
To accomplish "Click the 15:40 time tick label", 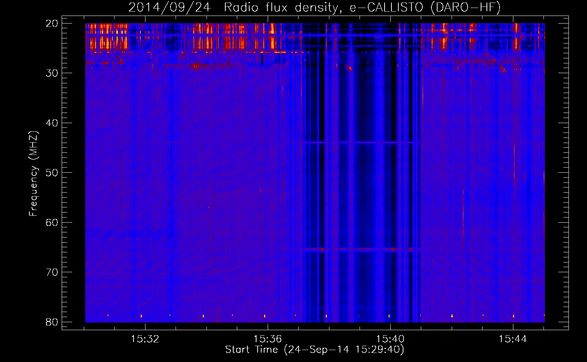I will (390, 339).
